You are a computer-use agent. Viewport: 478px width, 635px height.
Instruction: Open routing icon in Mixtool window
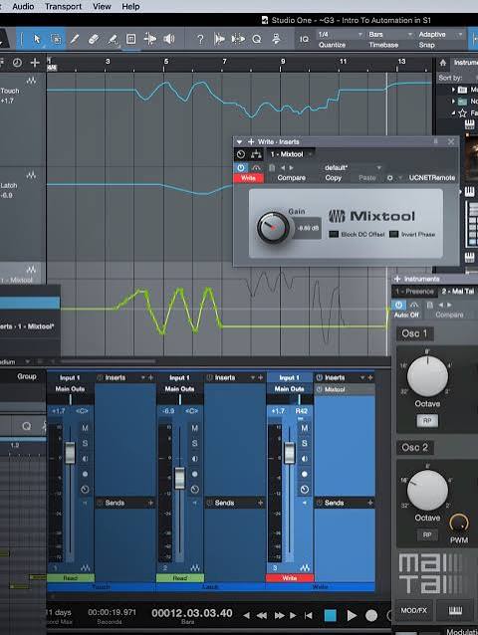[x=256, y=154]
